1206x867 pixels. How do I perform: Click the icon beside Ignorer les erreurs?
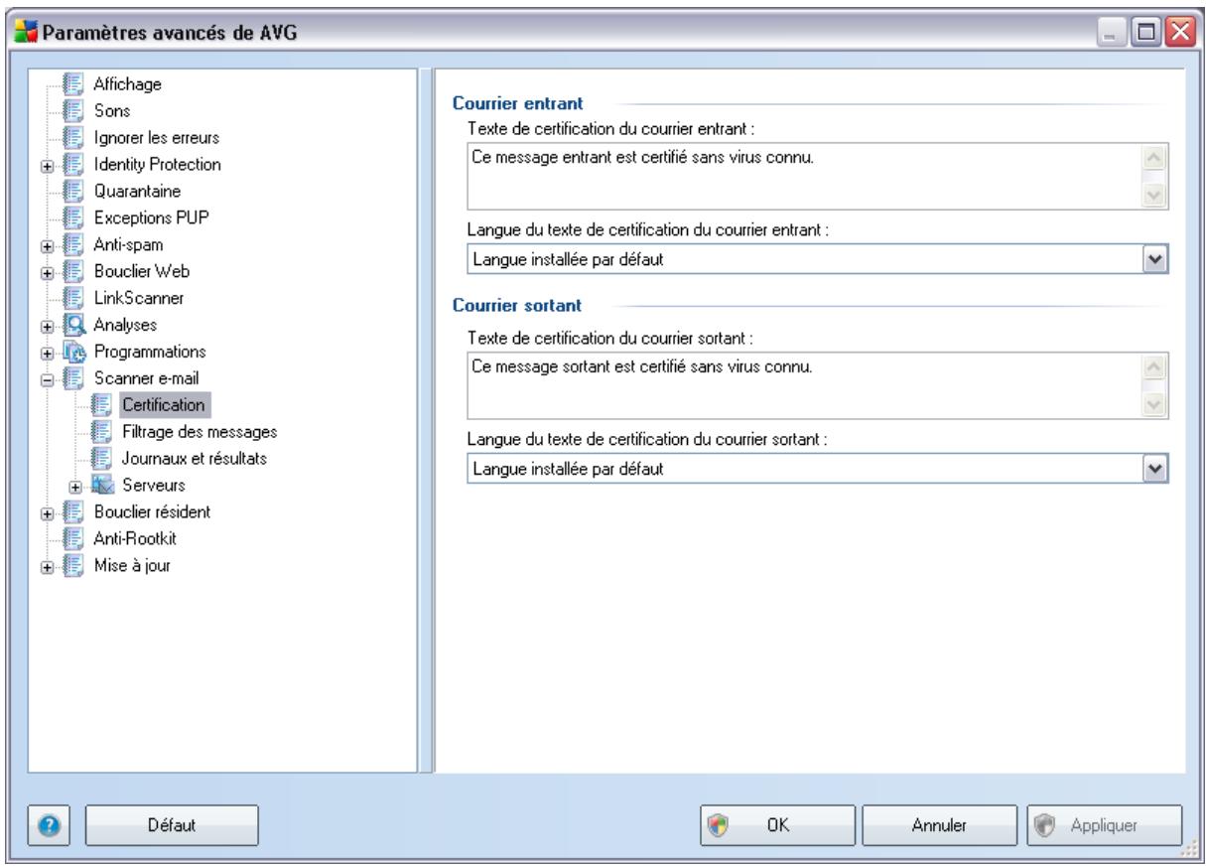point(71,137)
